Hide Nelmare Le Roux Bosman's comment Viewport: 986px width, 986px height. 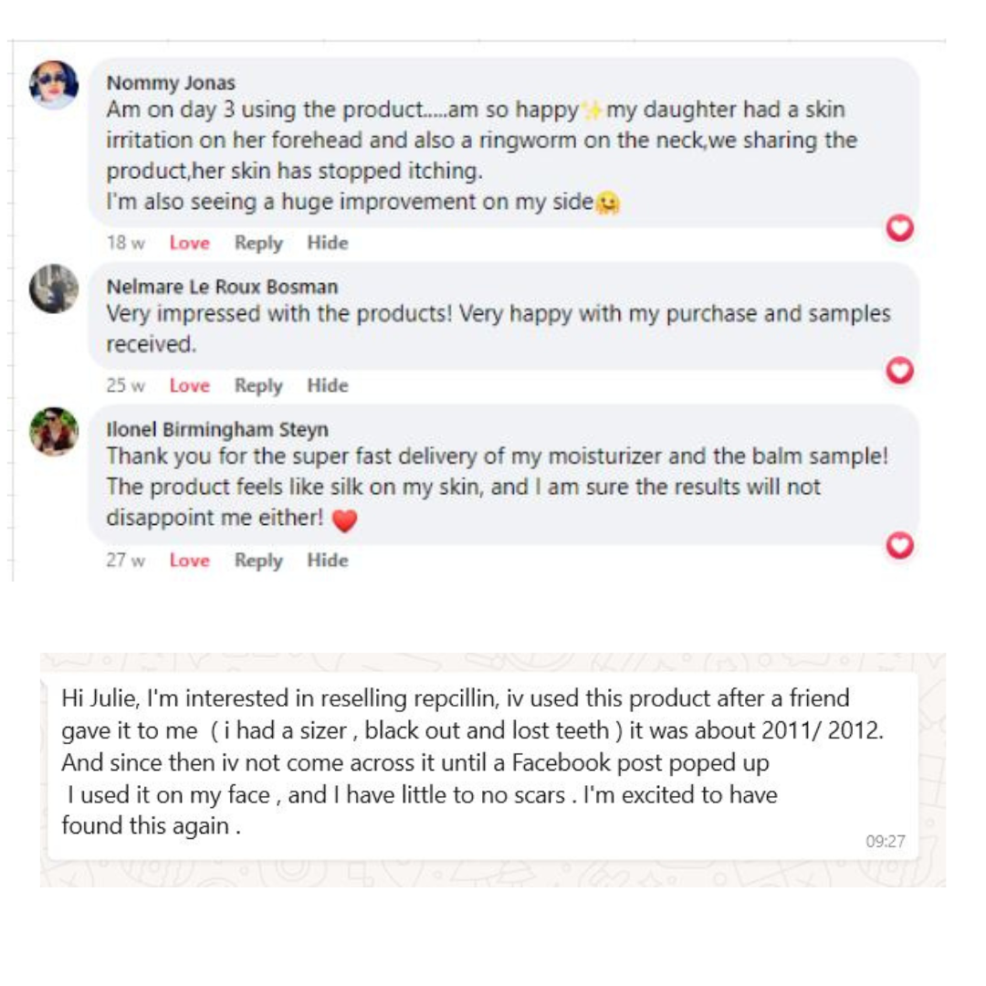pos(328,385)
